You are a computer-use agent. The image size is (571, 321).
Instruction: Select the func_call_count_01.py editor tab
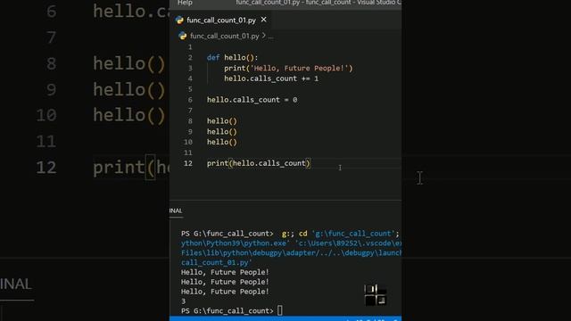(221, 20)
